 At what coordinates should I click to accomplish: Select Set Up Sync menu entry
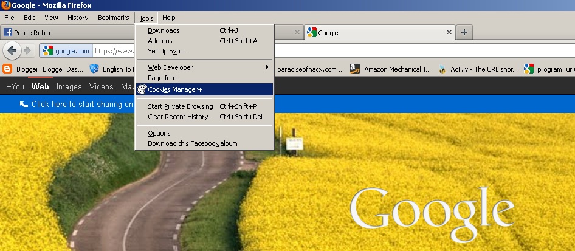[205, 51]
